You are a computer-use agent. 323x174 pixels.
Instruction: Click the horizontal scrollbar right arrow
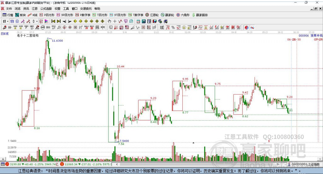tap(278, 164)
